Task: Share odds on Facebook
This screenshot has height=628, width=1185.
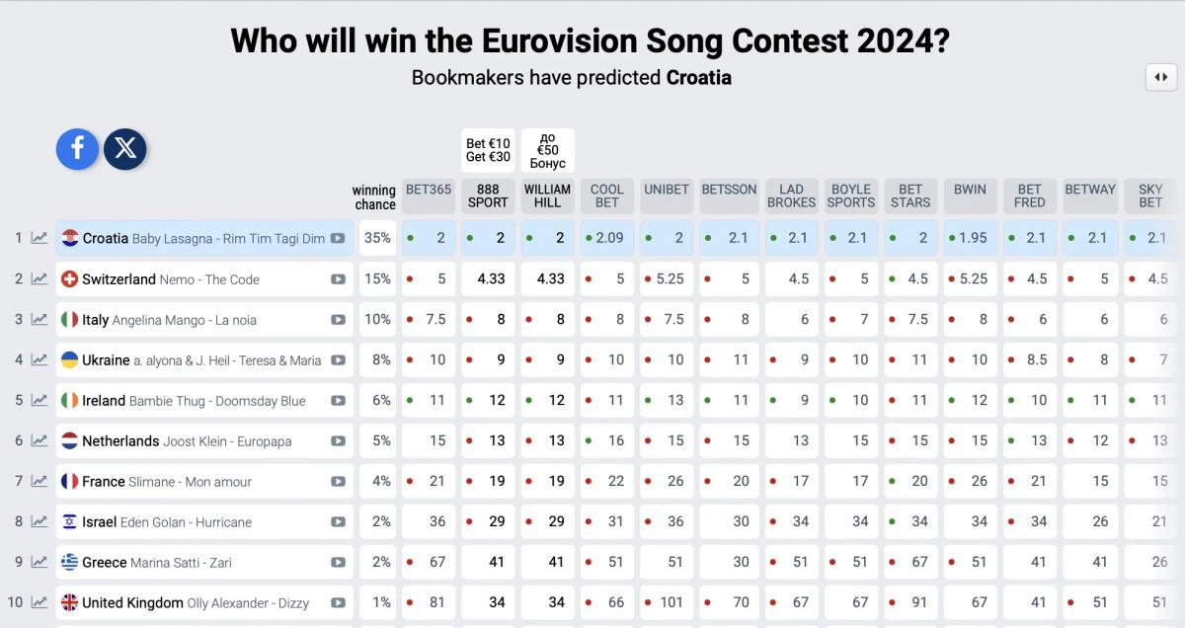Action: point(77,149)
